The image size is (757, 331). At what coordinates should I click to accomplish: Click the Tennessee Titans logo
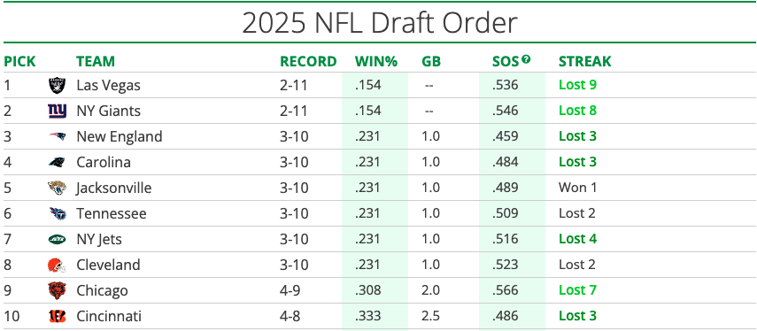click(x=57, y=213)
